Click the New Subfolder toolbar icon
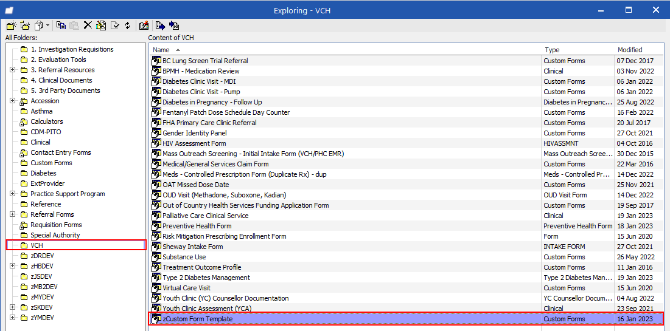Viewport: 670px width, 331px height. (25, 26)
